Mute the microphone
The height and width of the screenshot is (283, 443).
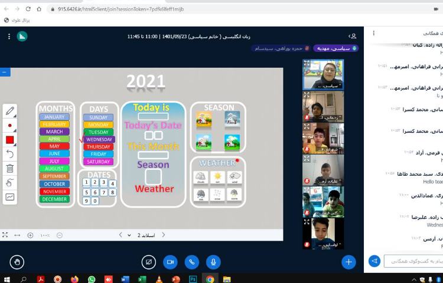point(213,261)
